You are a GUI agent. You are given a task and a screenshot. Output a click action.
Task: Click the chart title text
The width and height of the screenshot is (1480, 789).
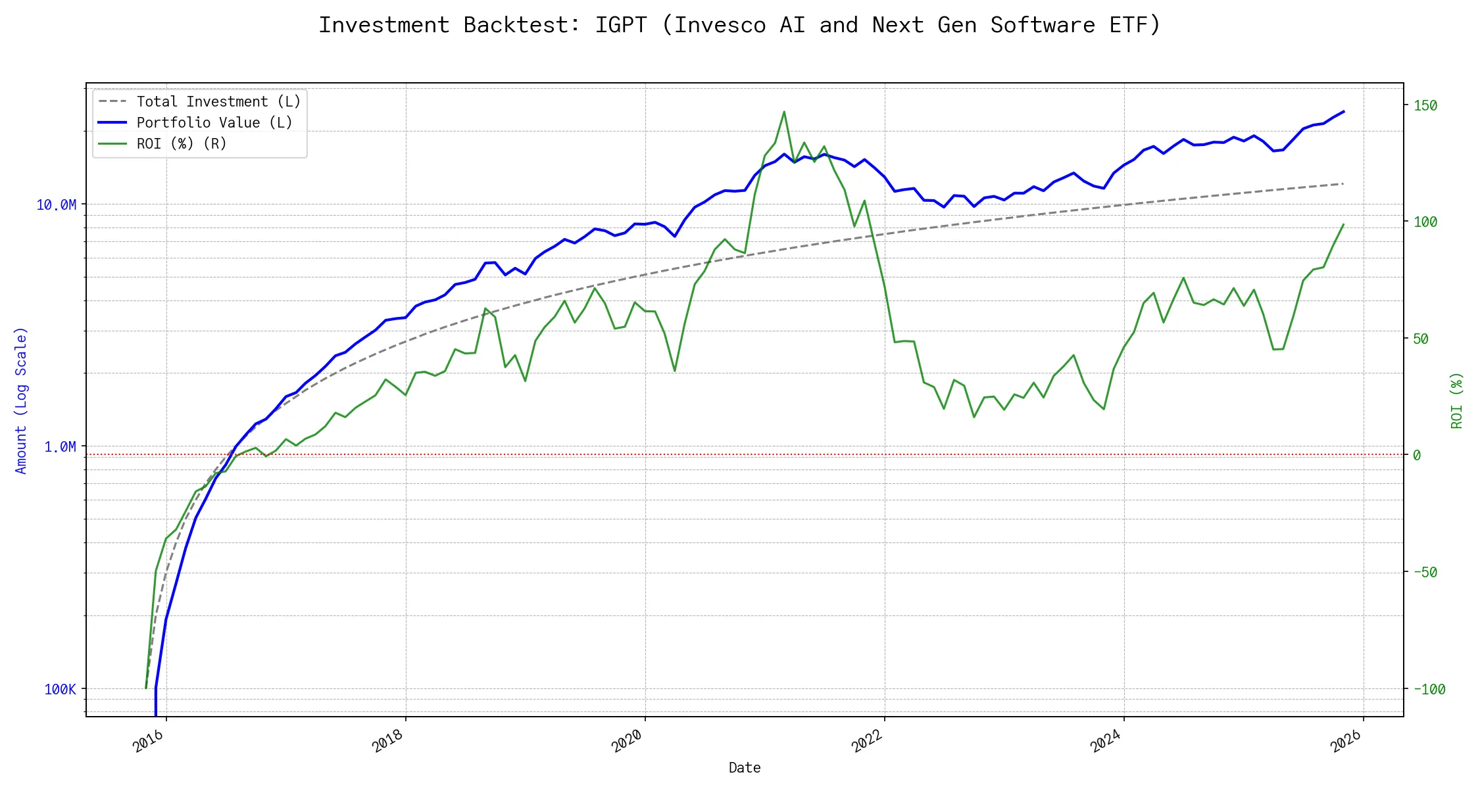[x=739, y=25]
